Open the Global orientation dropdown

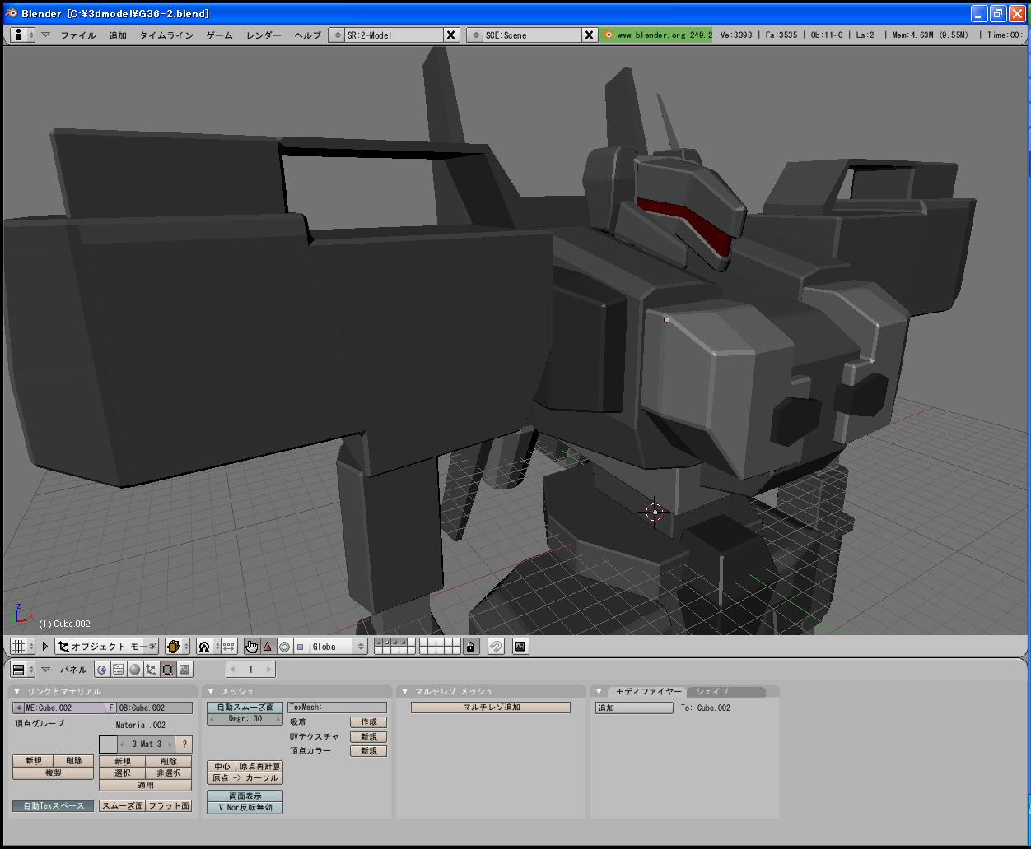click(338, 647)
